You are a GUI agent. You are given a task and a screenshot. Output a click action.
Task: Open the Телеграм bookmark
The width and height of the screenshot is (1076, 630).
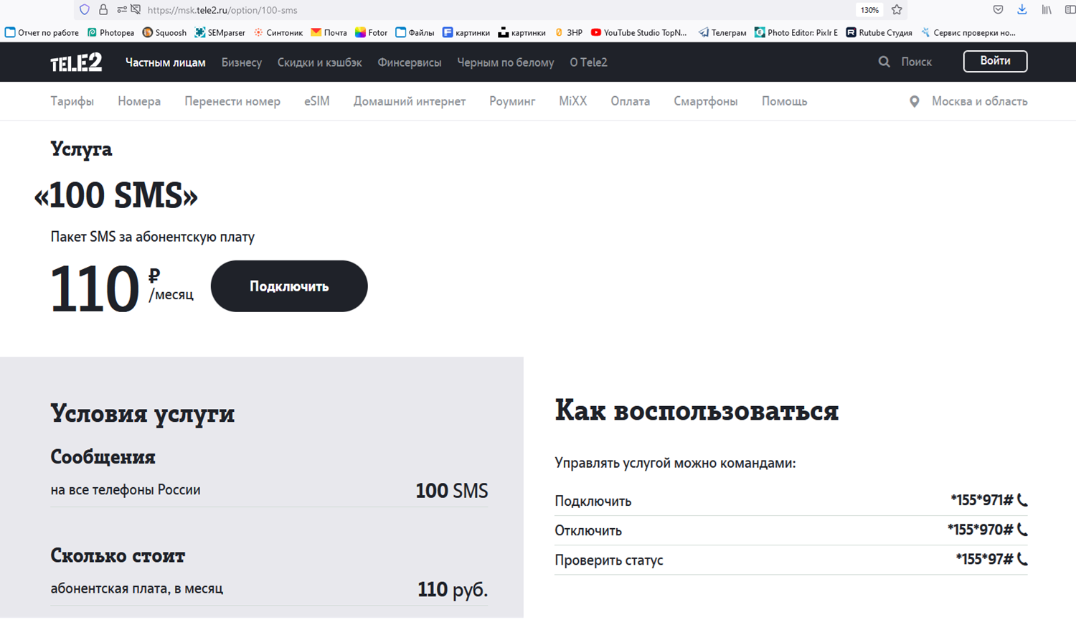722,32
